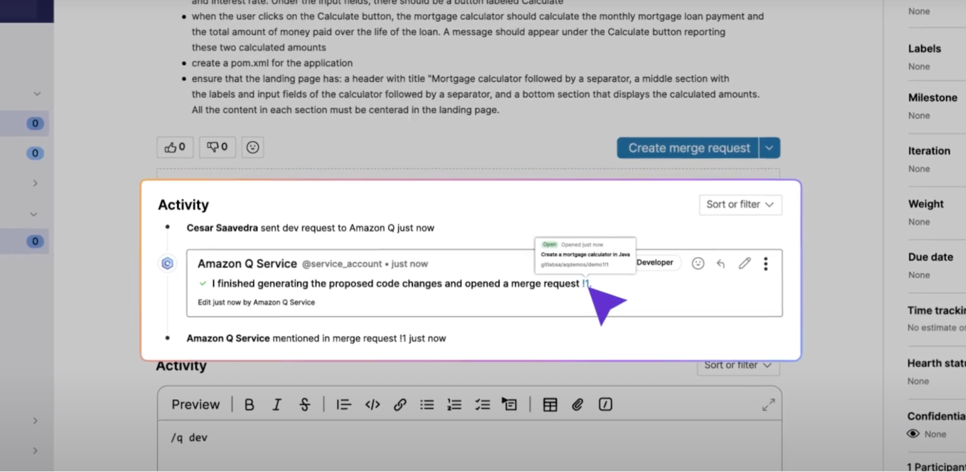
Task: Click the Weight heading in the right sidebar
Action: (x=925, y=204)
